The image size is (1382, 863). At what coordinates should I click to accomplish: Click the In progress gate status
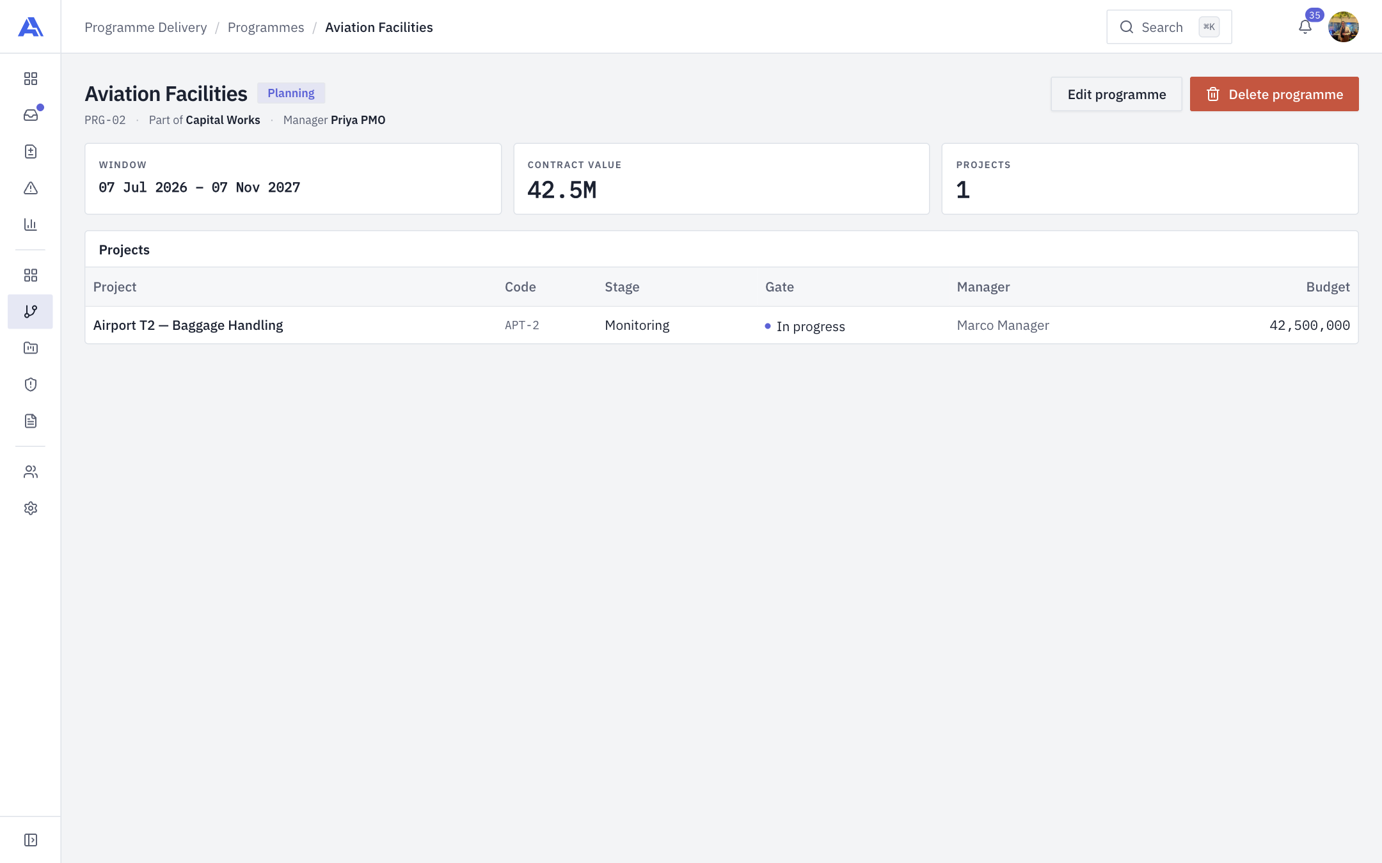click(x=805, y=327)
